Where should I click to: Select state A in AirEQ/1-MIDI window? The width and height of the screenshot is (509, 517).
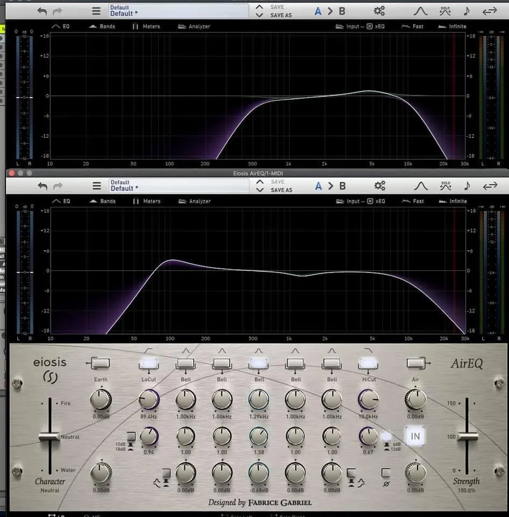(x=318, y=186)
